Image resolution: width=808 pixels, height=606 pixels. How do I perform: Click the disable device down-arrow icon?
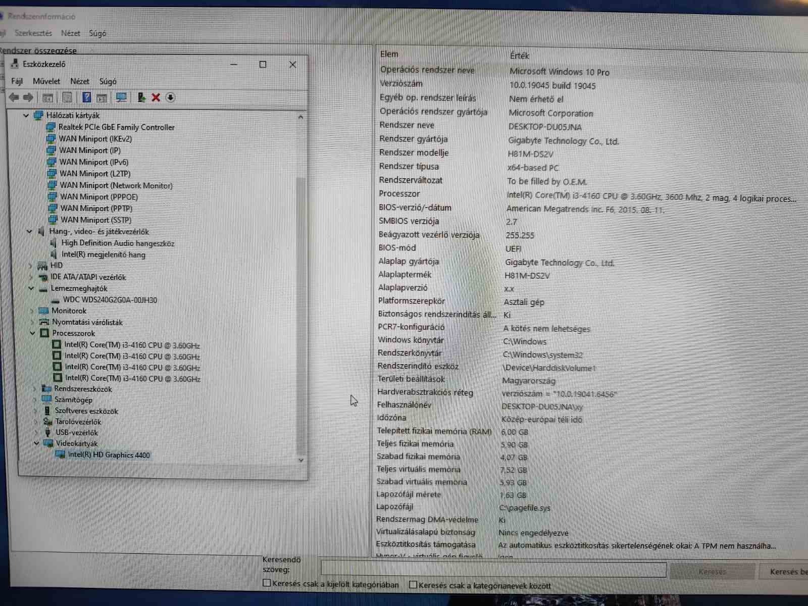click(170, 97)
